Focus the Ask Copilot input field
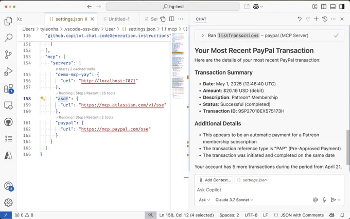This screenshot has width=350, height=219. pos(269,190)
